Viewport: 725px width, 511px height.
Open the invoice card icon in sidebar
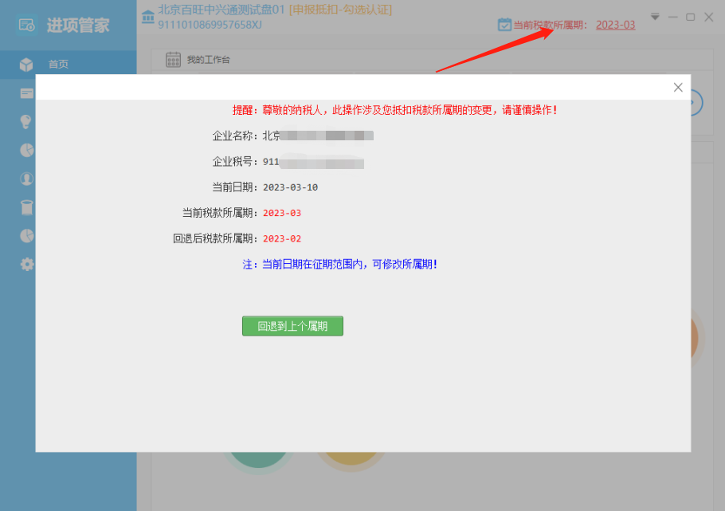pos(27,92)
